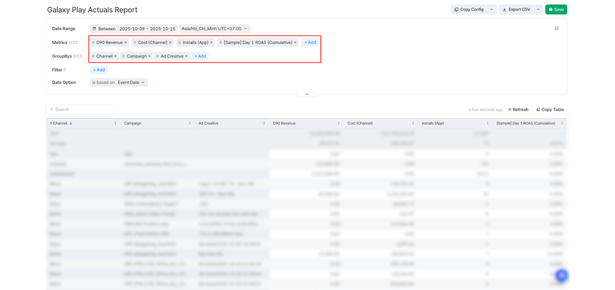The image size is (615, 290).
Task: Add a new GroupBy
Action: 200,56
